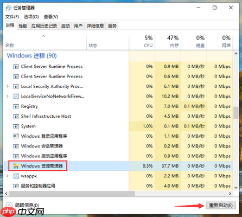This screenshot has width=242, height=217.
Task: Click the 简略信息 collapse arrow icon
Action: [x=9, y=205]
